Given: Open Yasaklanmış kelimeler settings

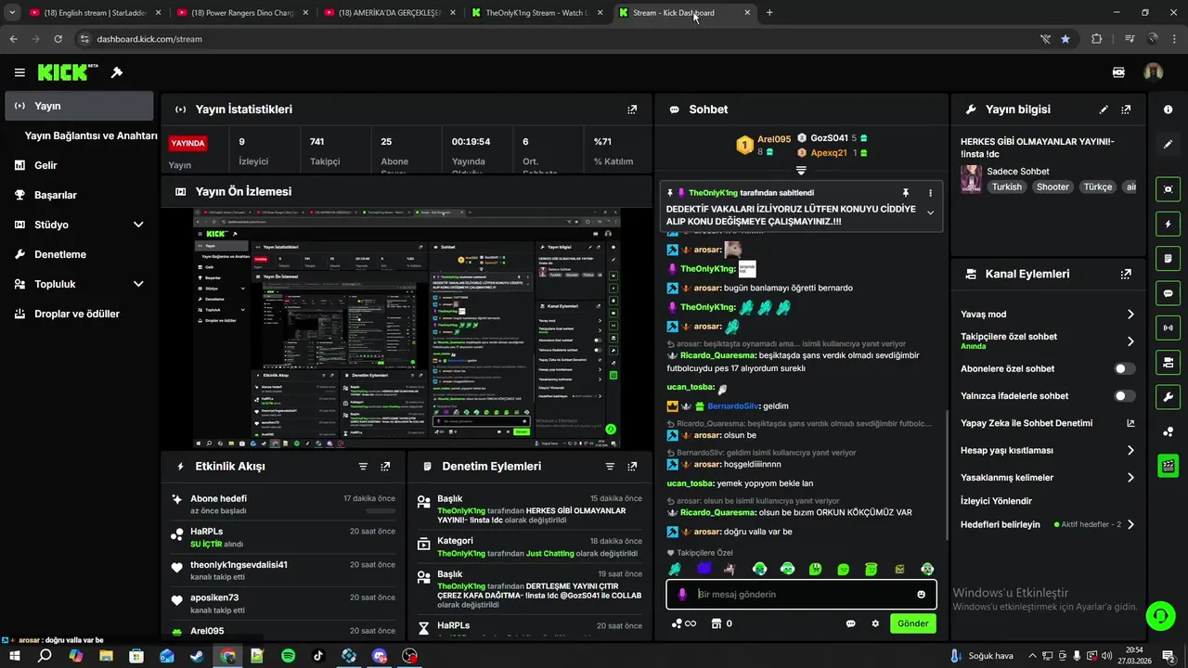Looking at the screenshot, I should click(x=1048, y=478).
